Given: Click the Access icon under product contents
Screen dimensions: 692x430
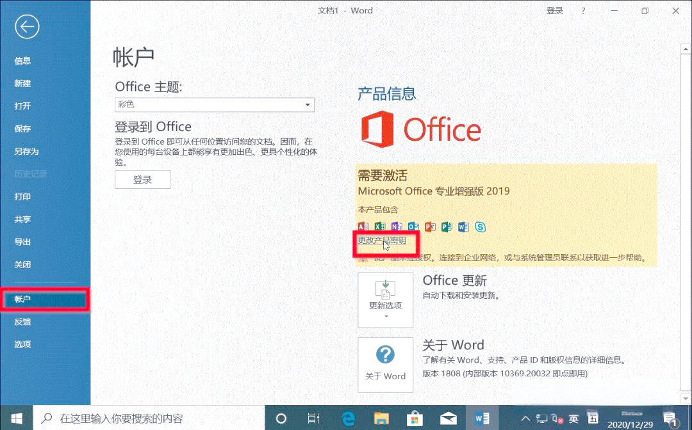Looking at the screenshot, I should [x=363, y=227].
